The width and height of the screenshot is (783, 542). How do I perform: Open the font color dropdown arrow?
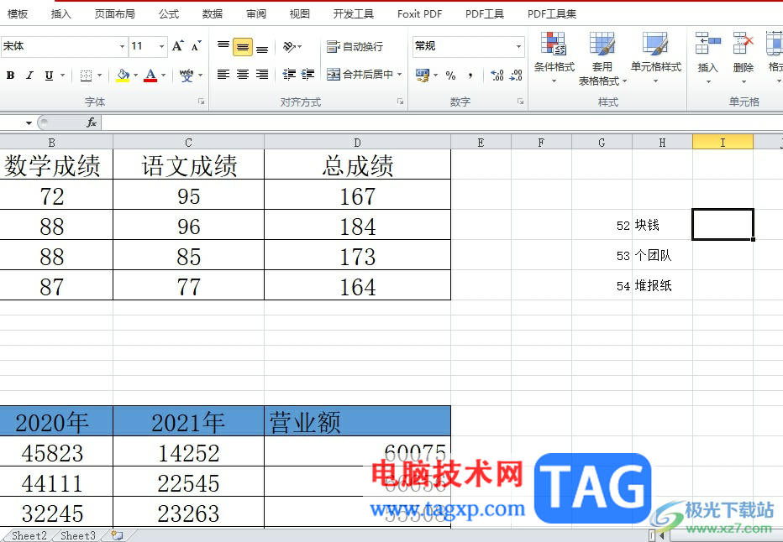[163, 76]
